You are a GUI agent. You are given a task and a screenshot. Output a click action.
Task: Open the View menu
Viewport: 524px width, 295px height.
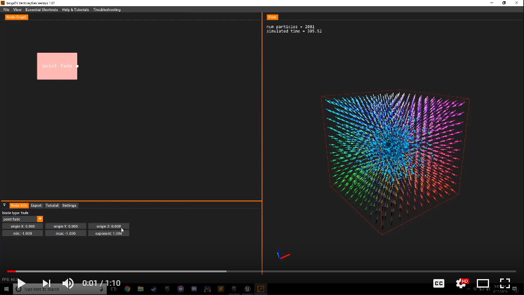pos(17,10)
